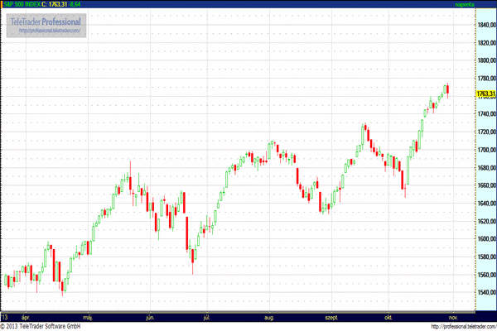Select the 'máj.' month marker on time axis

[x=88, y=317]
